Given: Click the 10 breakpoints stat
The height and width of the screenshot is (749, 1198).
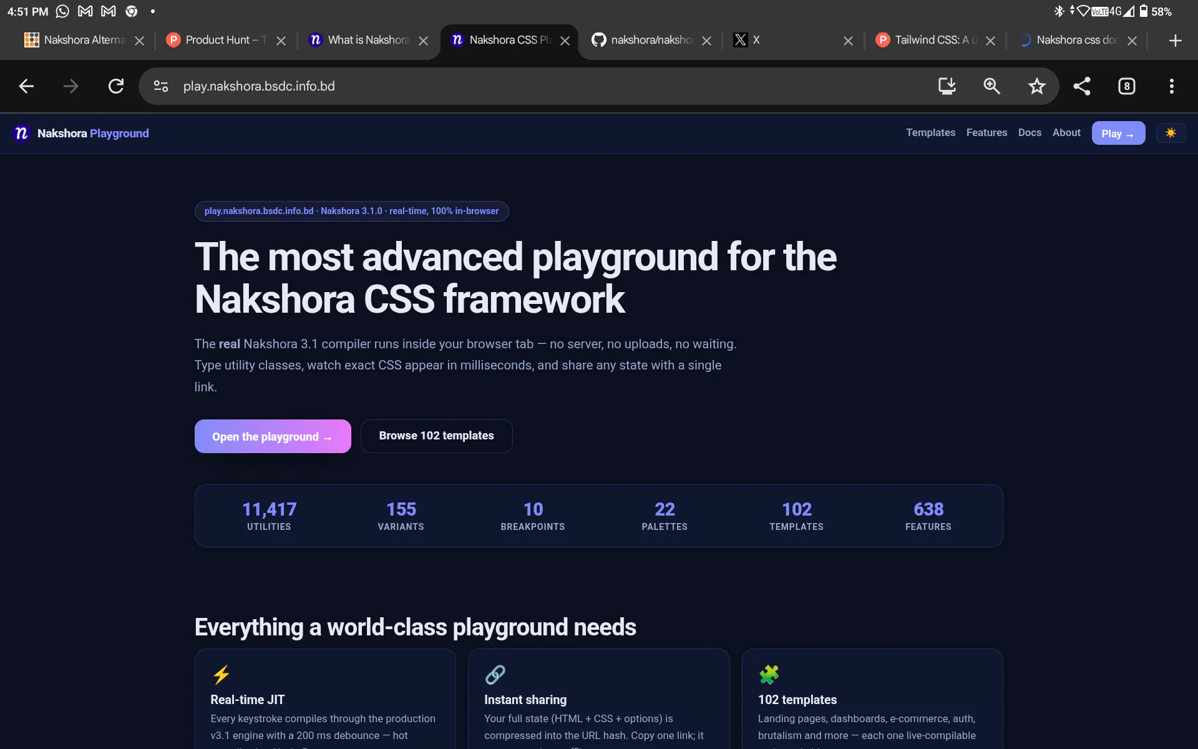Looking at the screenshot, I should pos(533,516).
